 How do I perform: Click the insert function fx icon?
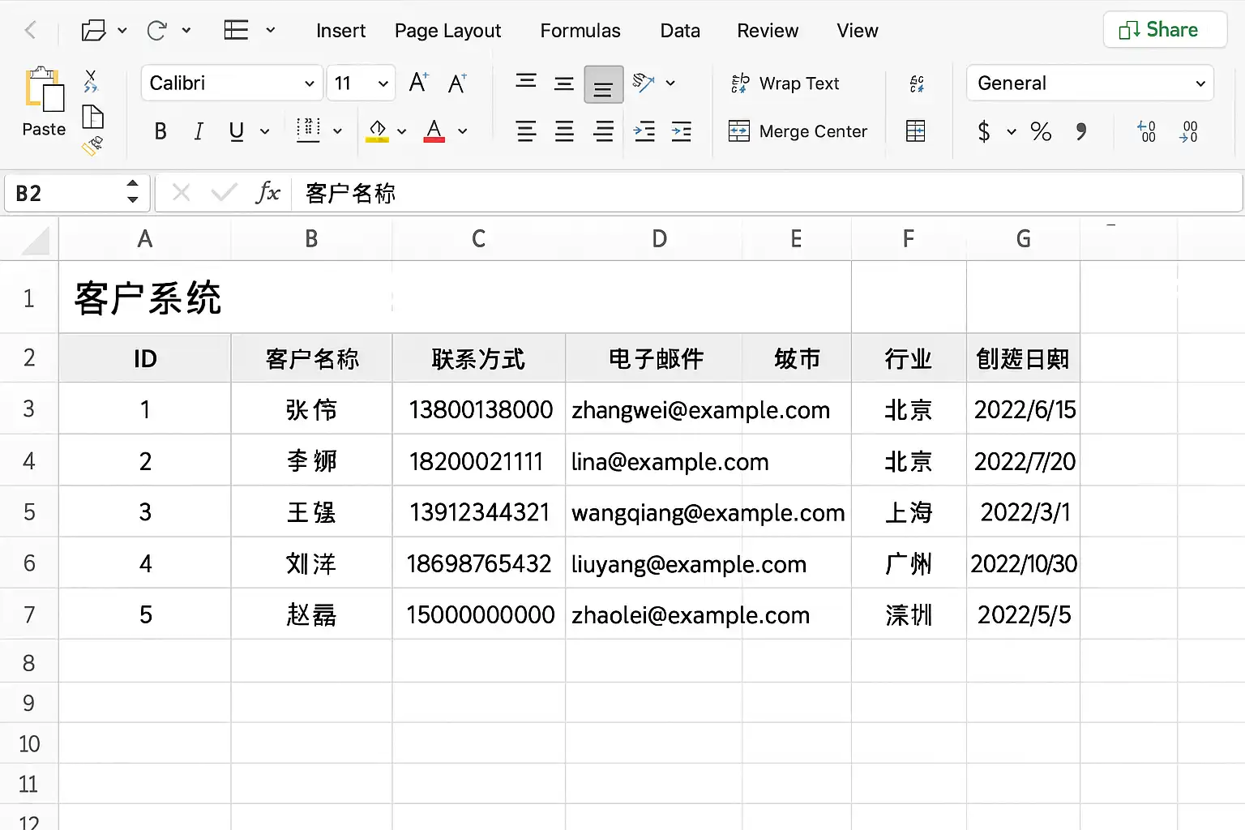pos(267,193)
